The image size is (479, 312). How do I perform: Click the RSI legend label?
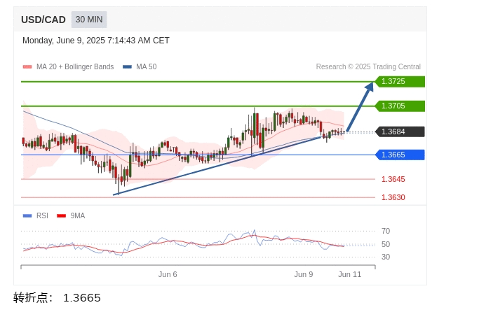[42, 215]
